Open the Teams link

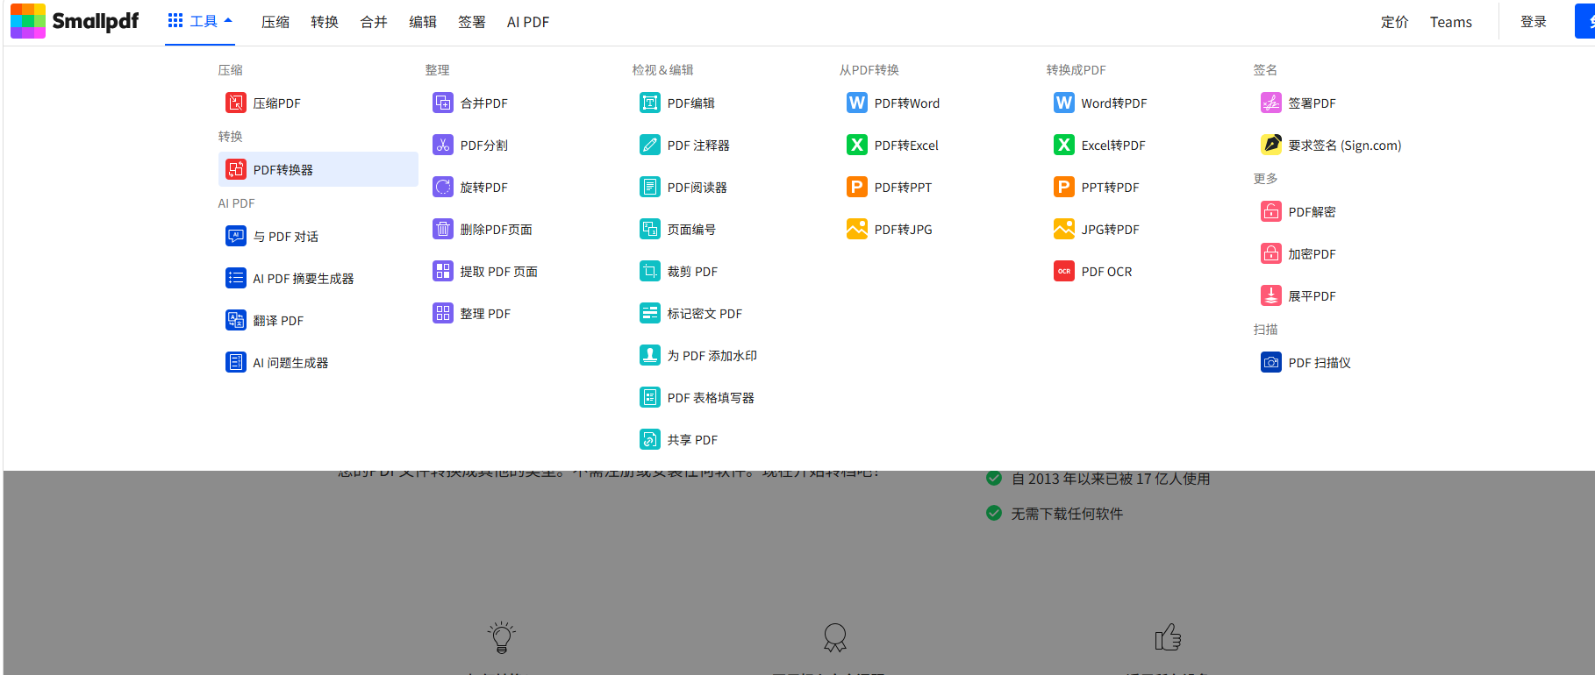pyautogui.click(x=1450, y=22)
